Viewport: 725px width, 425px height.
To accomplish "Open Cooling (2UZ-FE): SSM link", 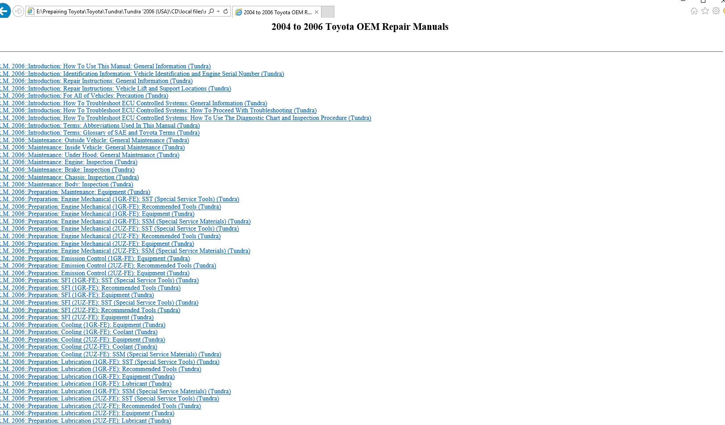I will click(111, 355).
